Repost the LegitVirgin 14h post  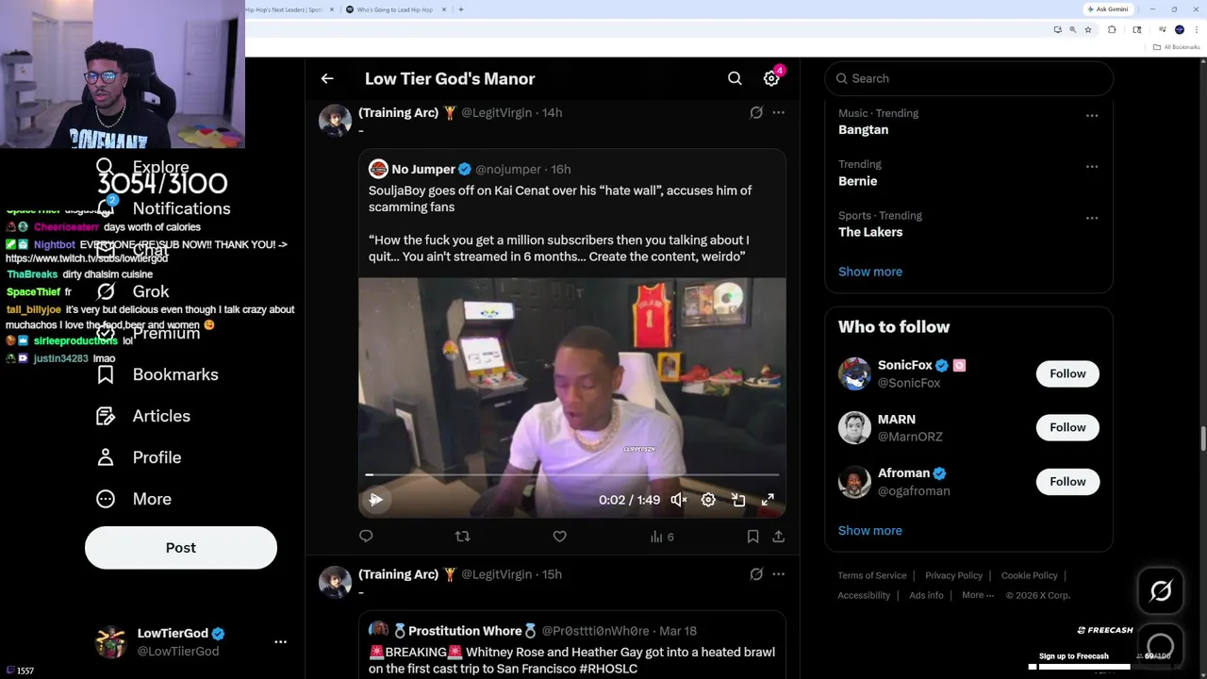click(462, 537)
